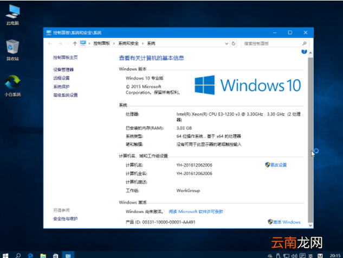Open File Explorer from taskbar
Image resolution: width=343 pixels, height=258 pixels.
43,256
